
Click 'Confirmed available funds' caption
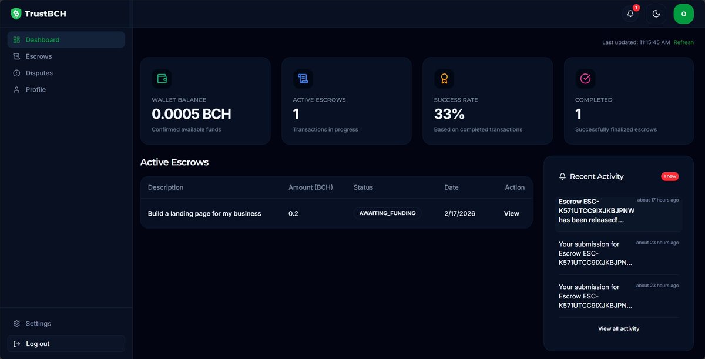click(186, 129)
